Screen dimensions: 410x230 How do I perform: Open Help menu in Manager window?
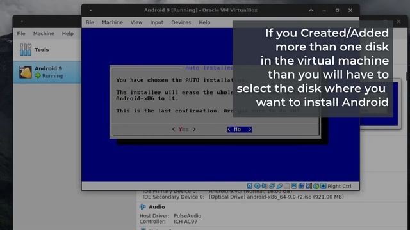click(x=68, y=33)
